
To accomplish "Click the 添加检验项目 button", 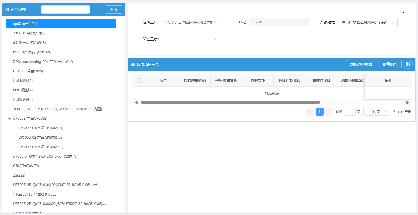I will click(361, 64).
